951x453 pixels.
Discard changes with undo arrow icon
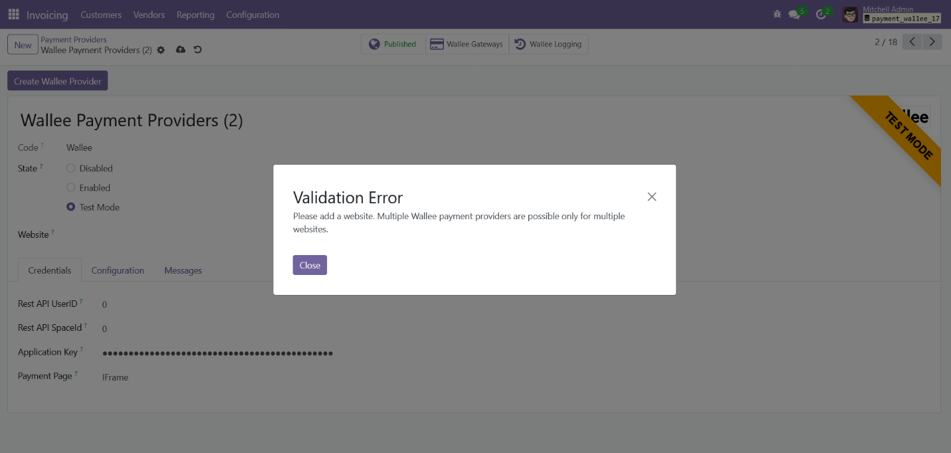[x=197, y=50]
